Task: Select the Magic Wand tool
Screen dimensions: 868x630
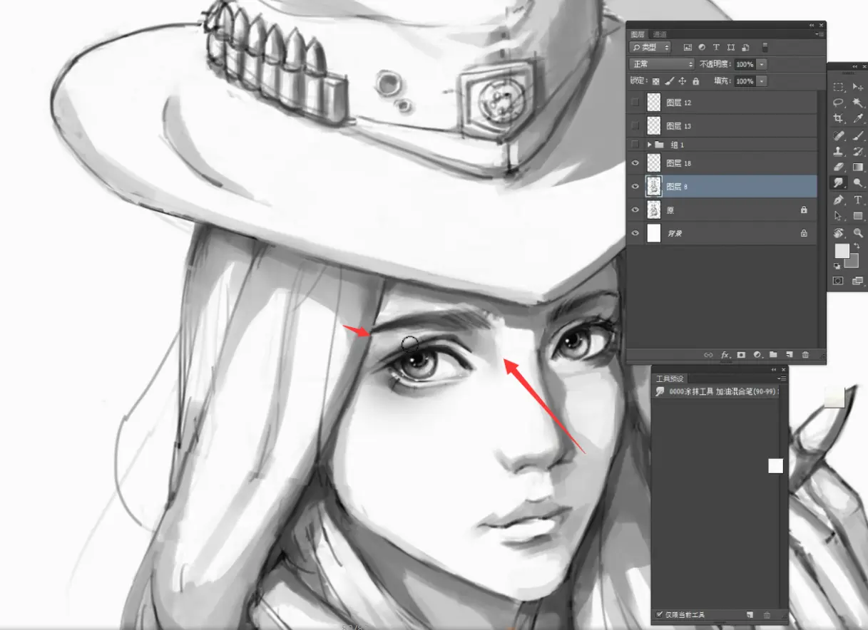Action: pyautogui.click(x=858, y=103)
